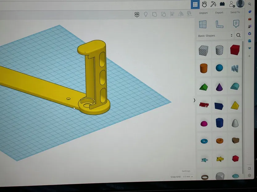The width and height of the screenshot is (257, 192).
Task: Pick the orange Cylinder shape
Action: [204, 68]
